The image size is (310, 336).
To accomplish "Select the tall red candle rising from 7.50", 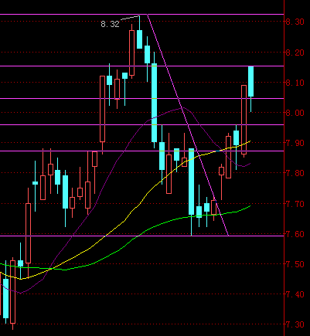I will (28, 233).
